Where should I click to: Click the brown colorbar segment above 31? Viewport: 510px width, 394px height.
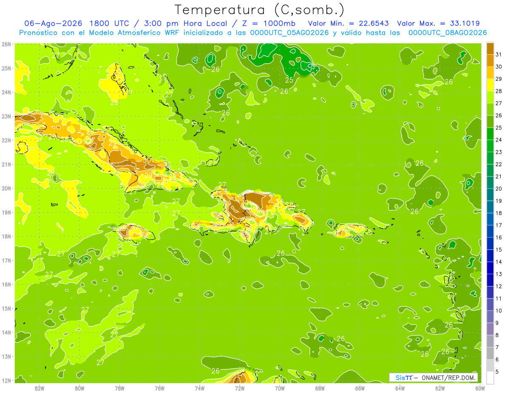[x=490, y=48]
